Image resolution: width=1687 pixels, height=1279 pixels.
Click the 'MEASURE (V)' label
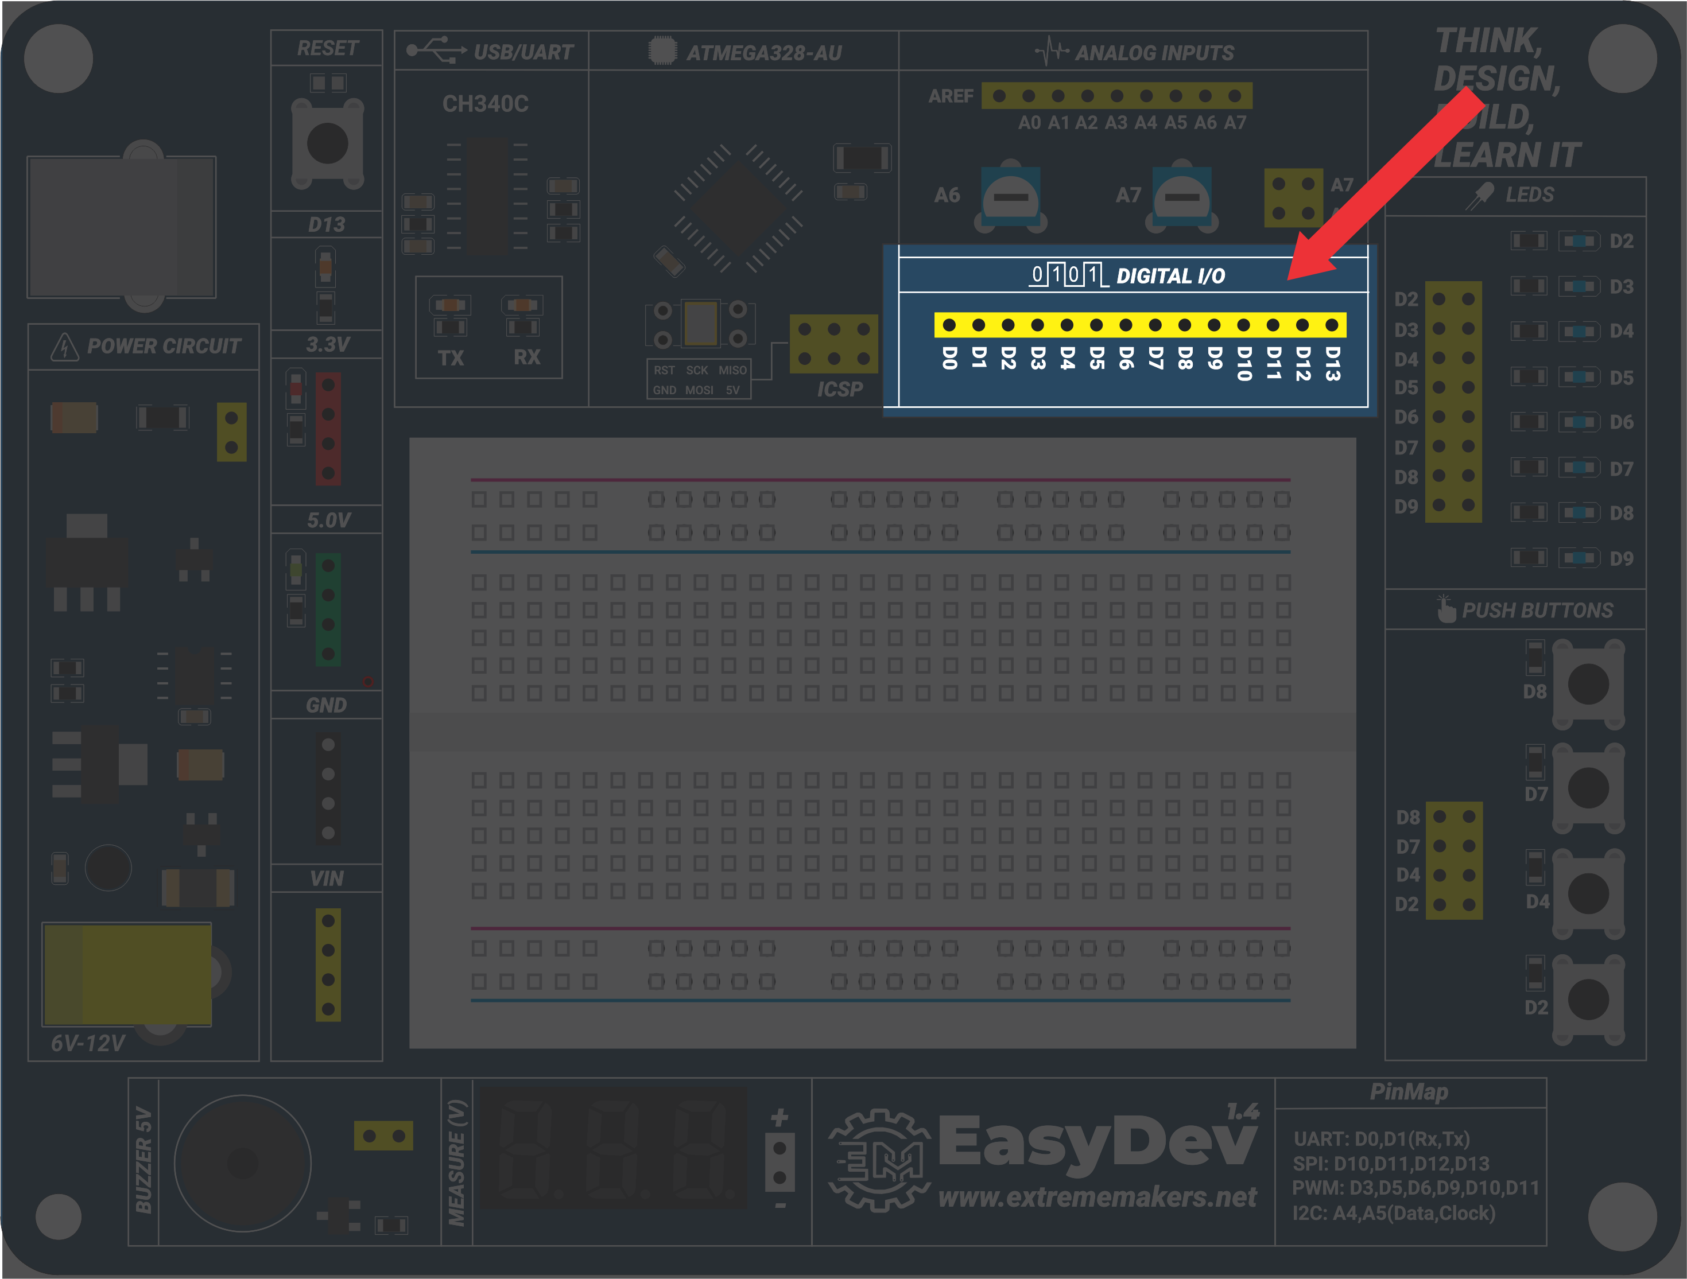click(x=457, y=1163)
